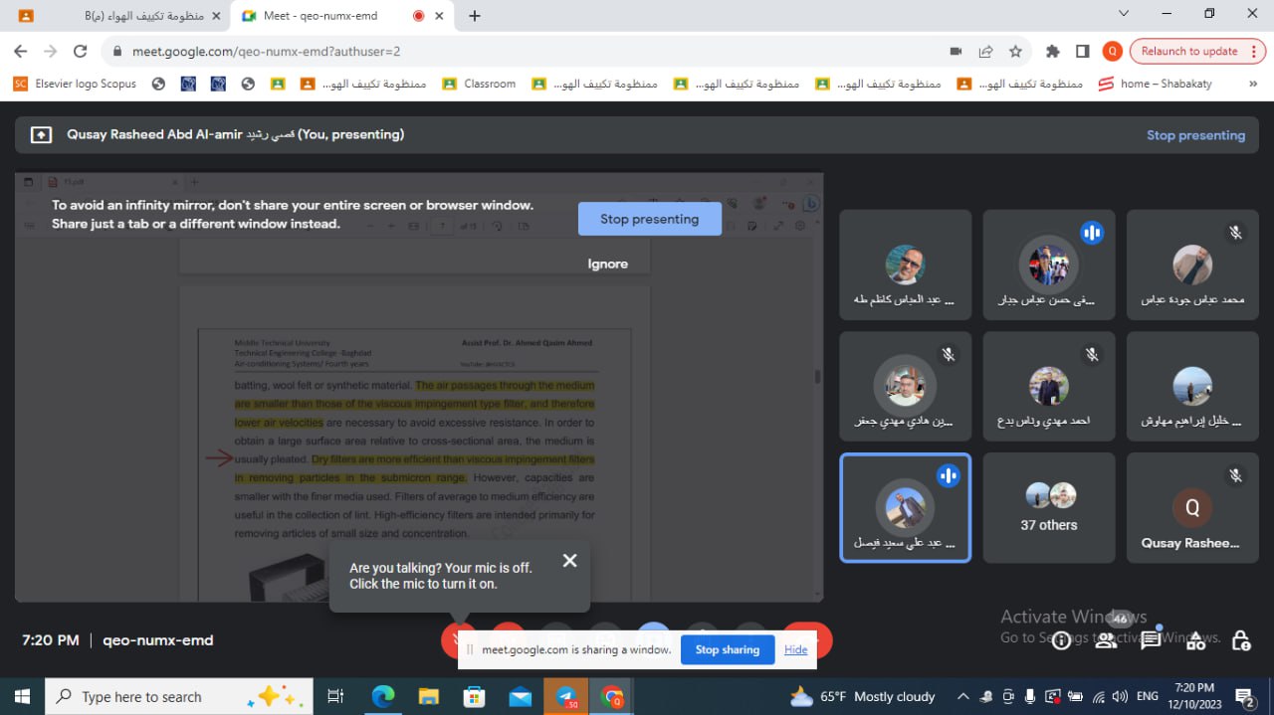This screenshot has width=1274, height=715.
Task: Open a new Chrome tab
Action: click(x=475, y=16)
